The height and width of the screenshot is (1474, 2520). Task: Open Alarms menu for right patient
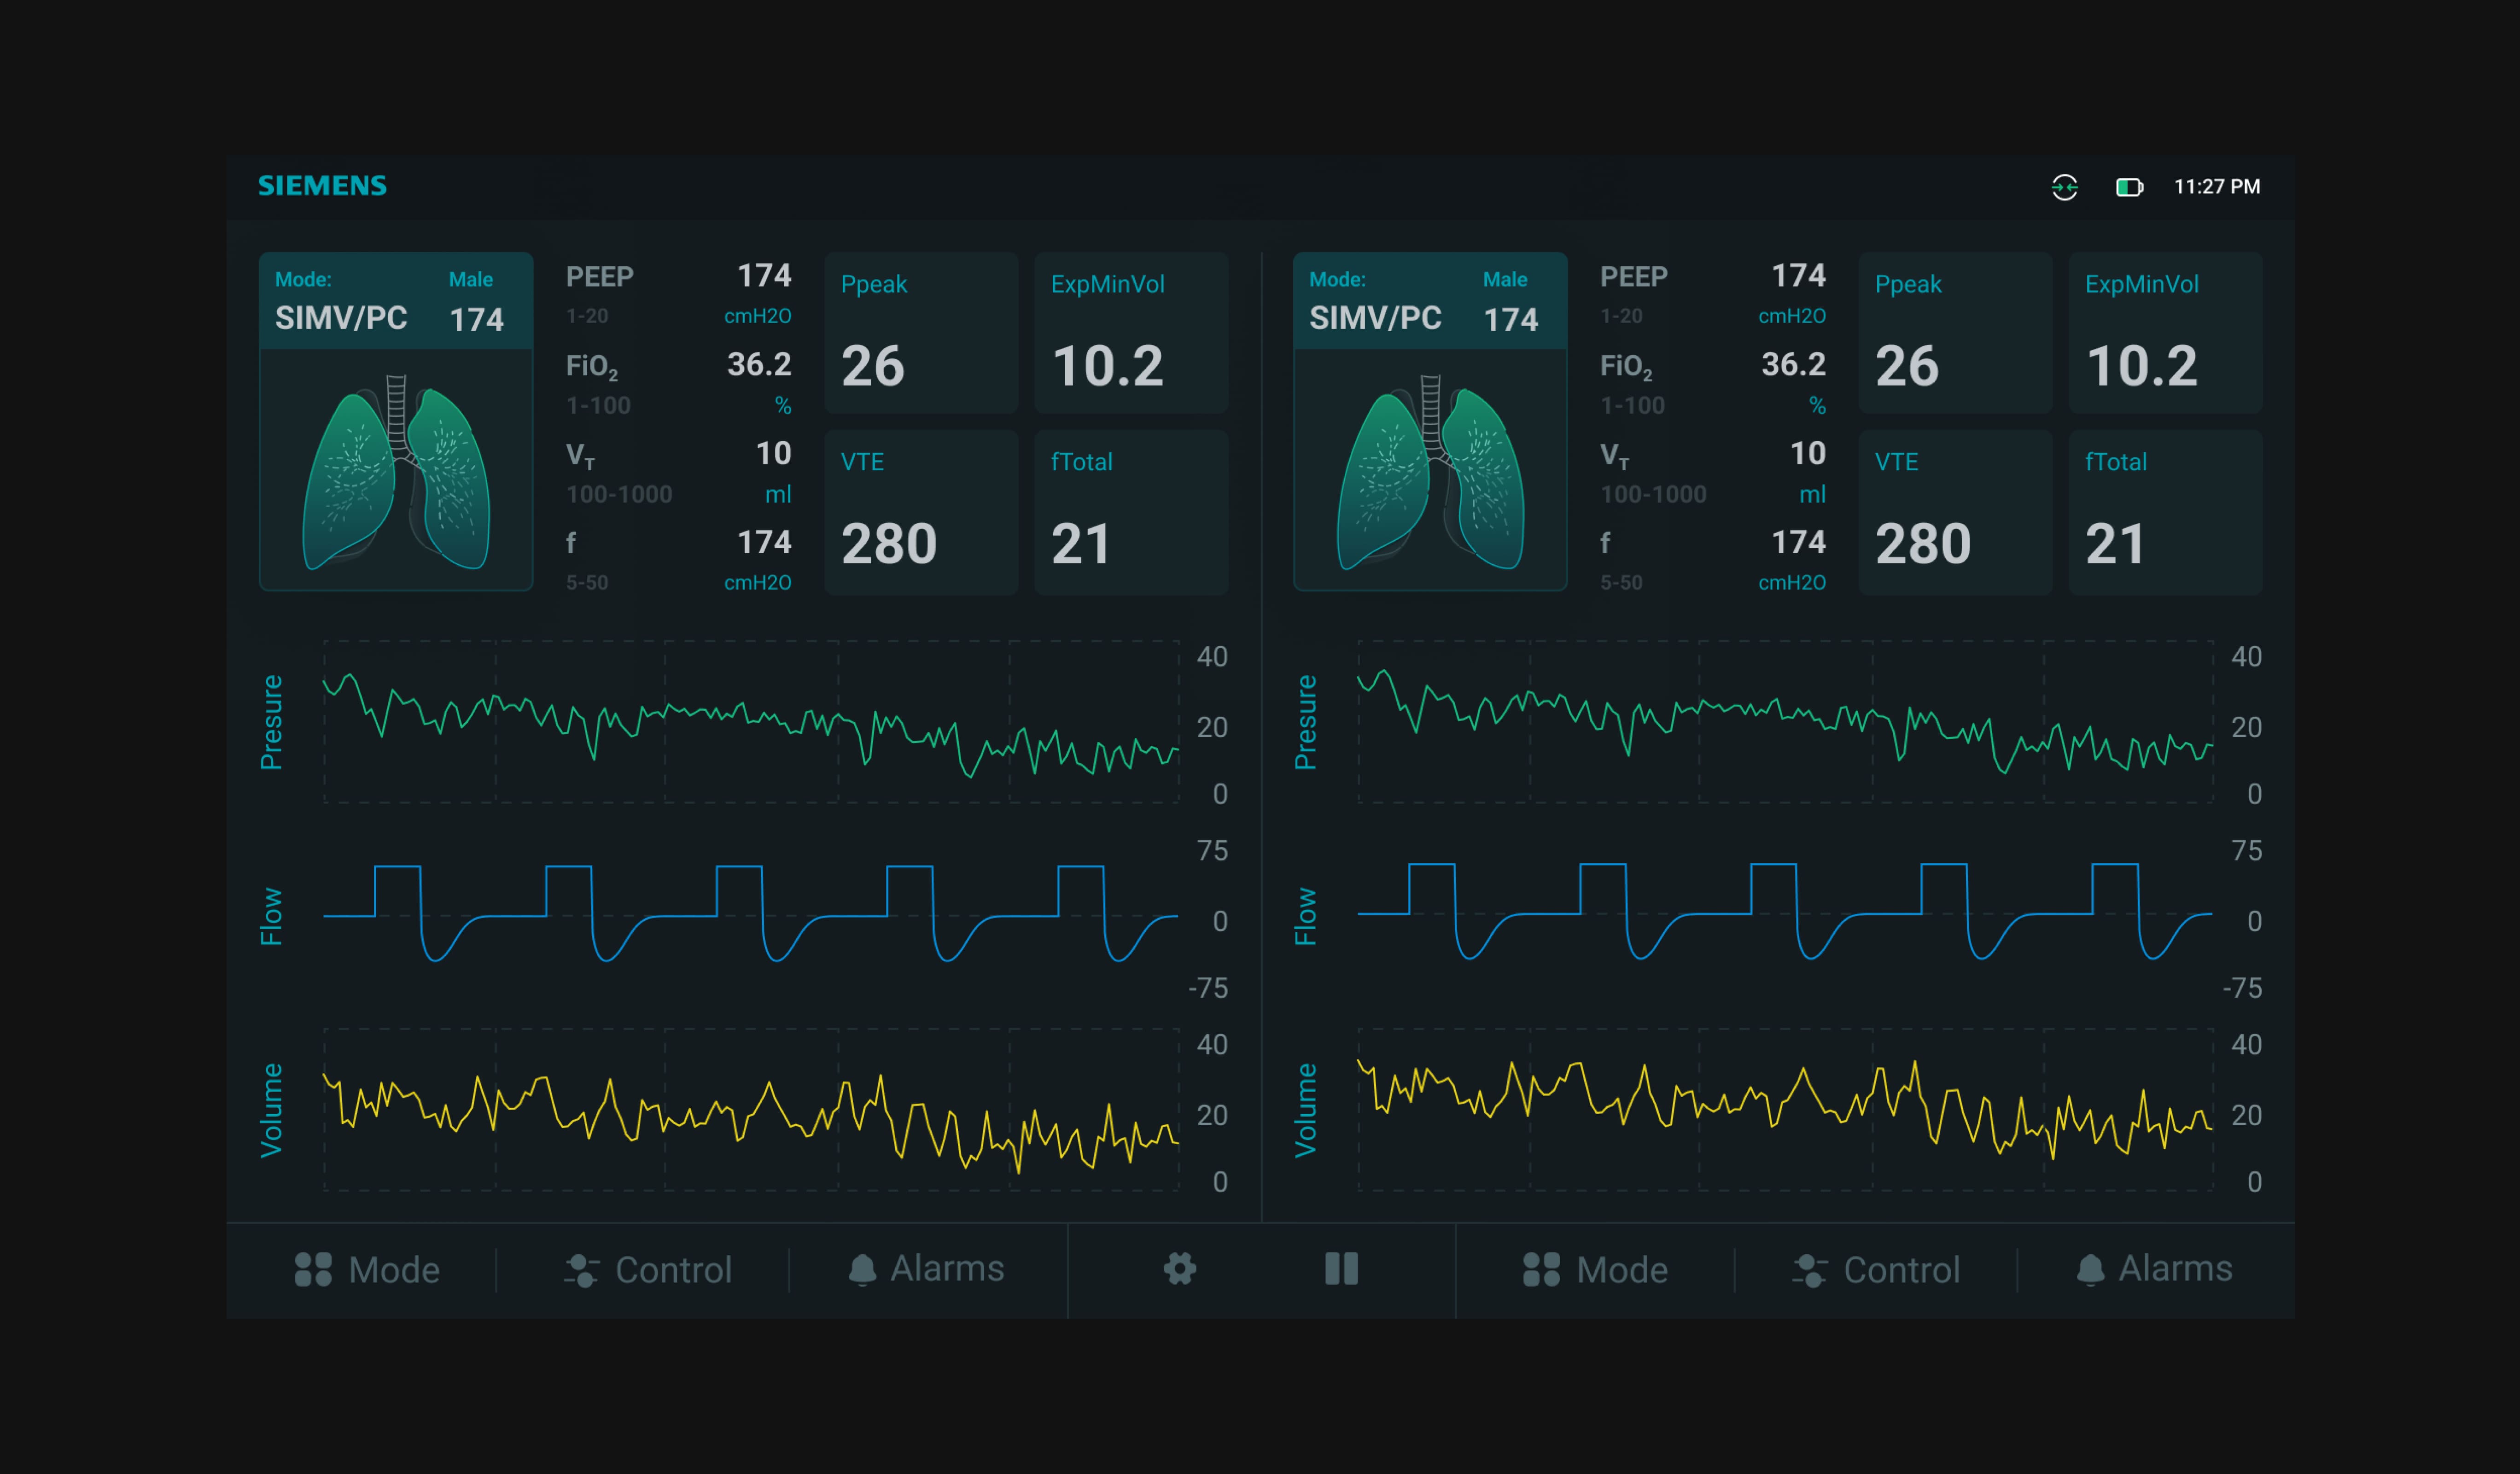click(x=2154, y=1269)
